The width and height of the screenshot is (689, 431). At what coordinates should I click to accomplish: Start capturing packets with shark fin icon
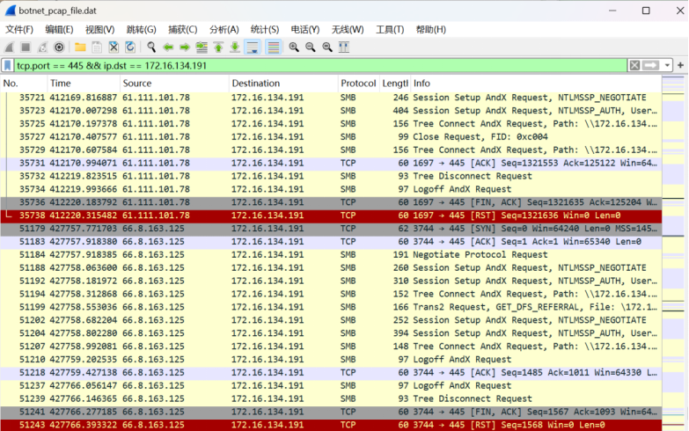click(x=9, y=47)
